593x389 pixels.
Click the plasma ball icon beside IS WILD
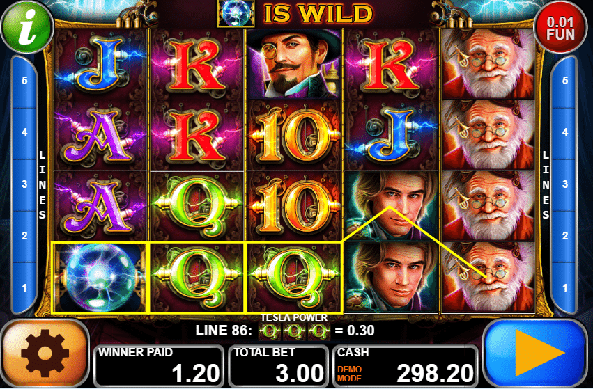[x=236, y=14]
